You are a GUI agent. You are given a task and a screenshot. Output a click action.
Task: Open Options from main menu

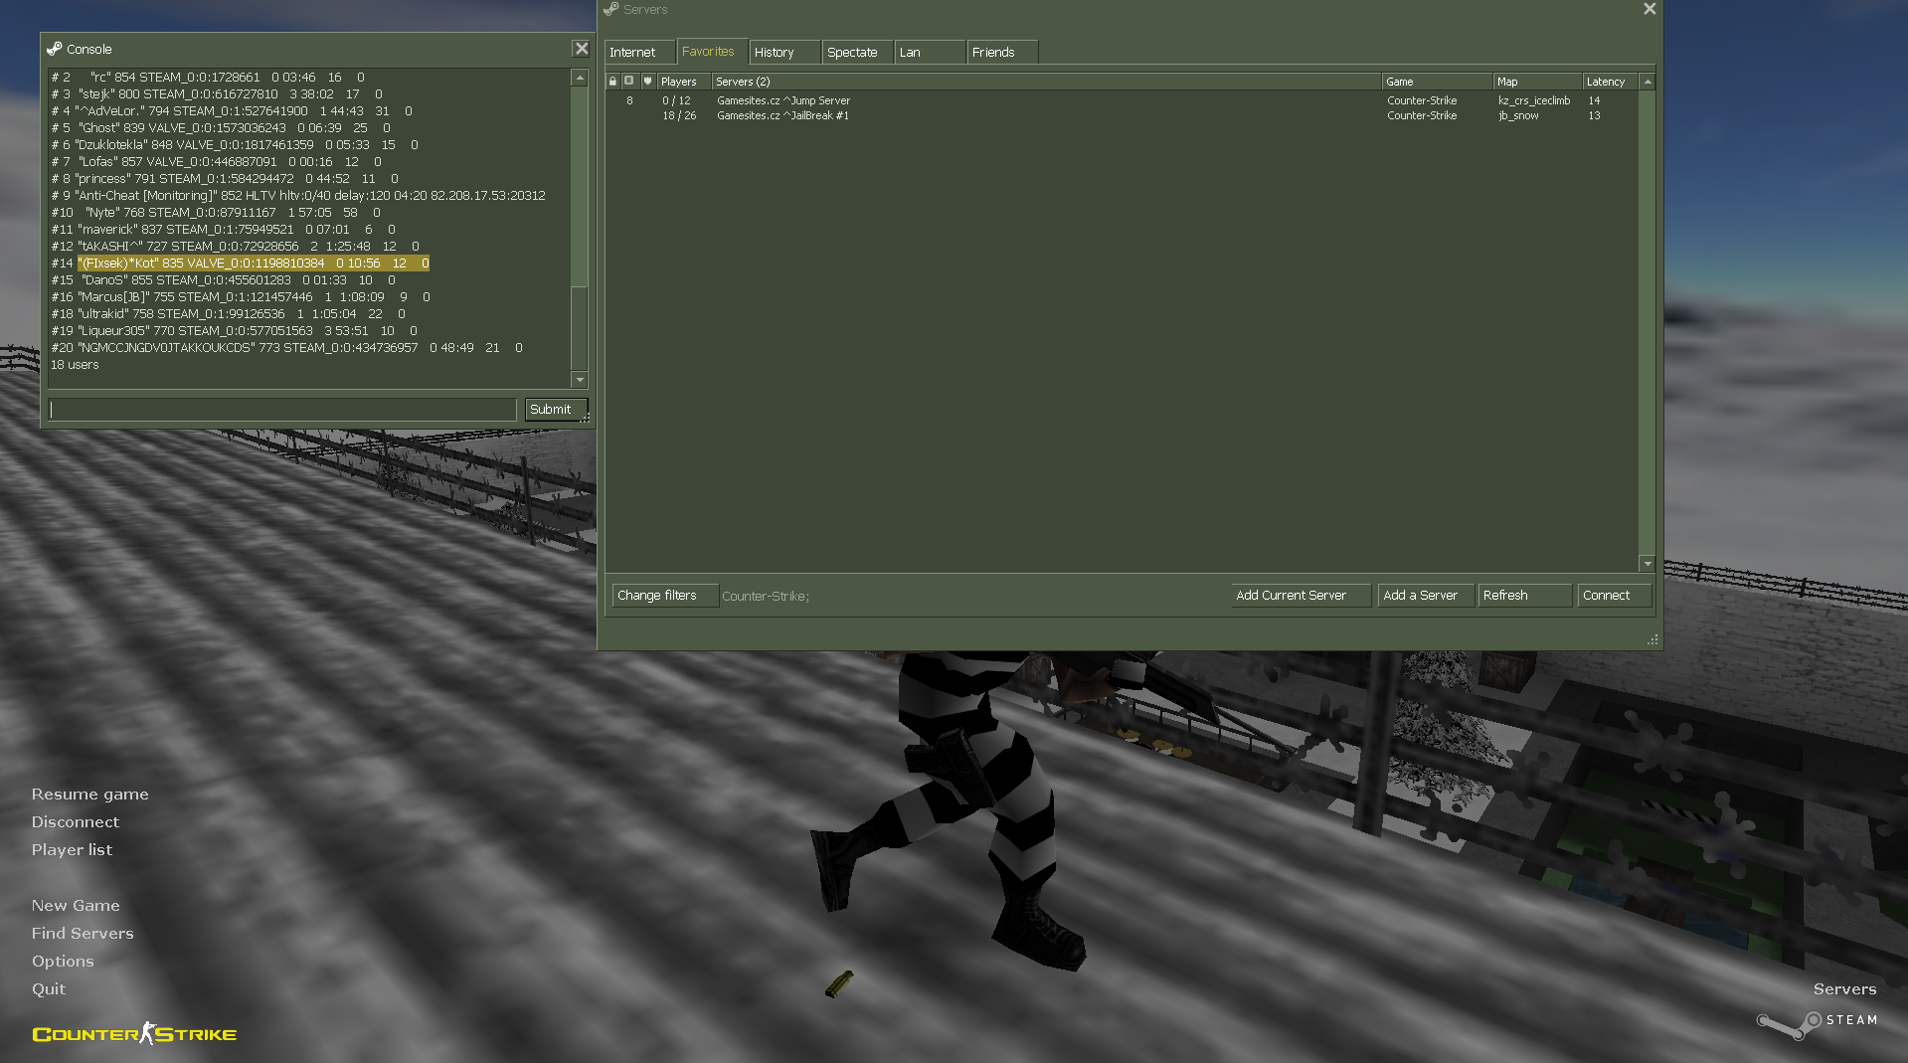click(63, 961)
